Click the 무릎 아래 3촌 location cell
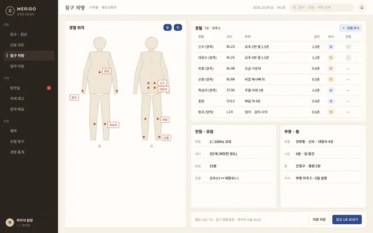 (254, 90)
